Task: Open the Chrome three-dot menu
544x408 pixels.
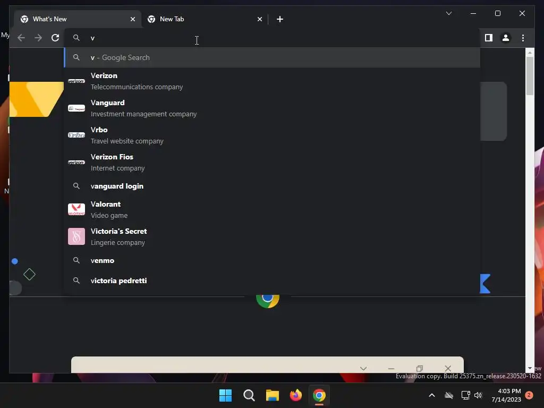Action: pyautogui.click(x=523, y=38)
